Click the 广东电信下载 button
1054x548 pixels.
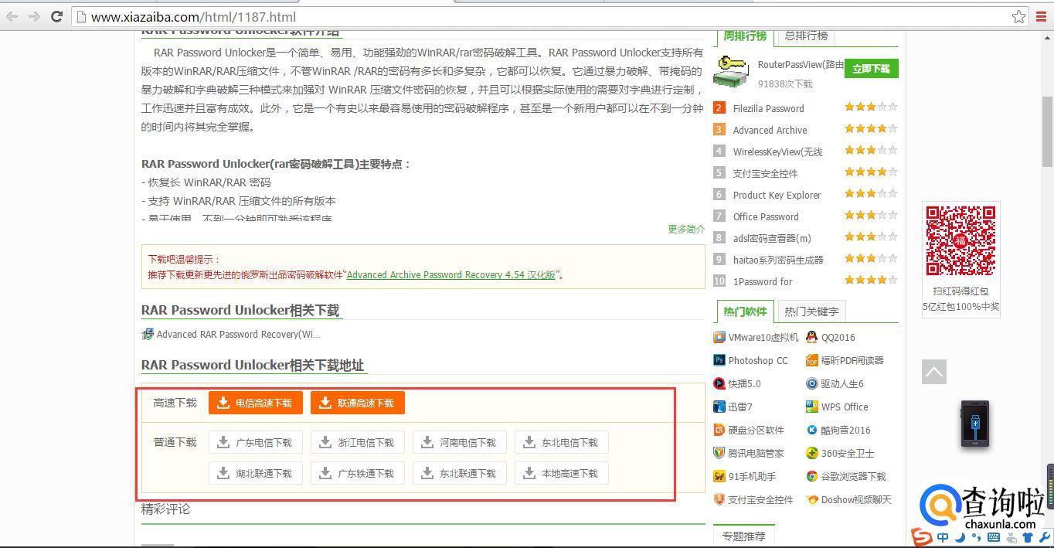(256, 442)
